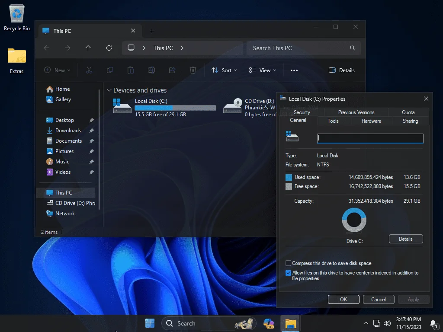The height and width of the screenshot is (332, 443).
Task: Open the notifications bell
Action: point(433,324)
